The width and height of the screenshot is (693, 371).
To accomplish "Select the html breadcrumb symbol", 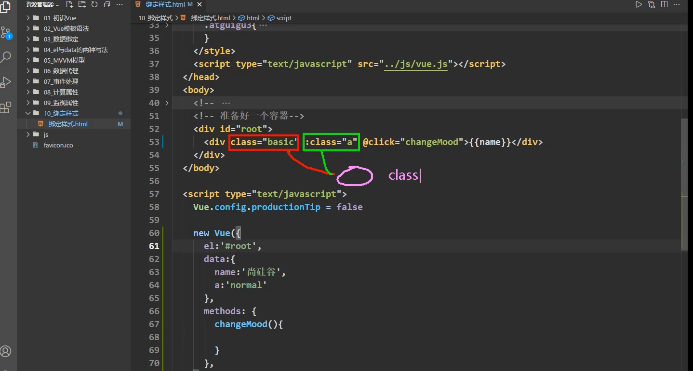I will point(249,18).
